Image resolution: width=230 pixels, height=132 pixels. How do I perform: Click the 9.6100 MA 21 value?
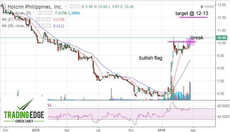59,20
